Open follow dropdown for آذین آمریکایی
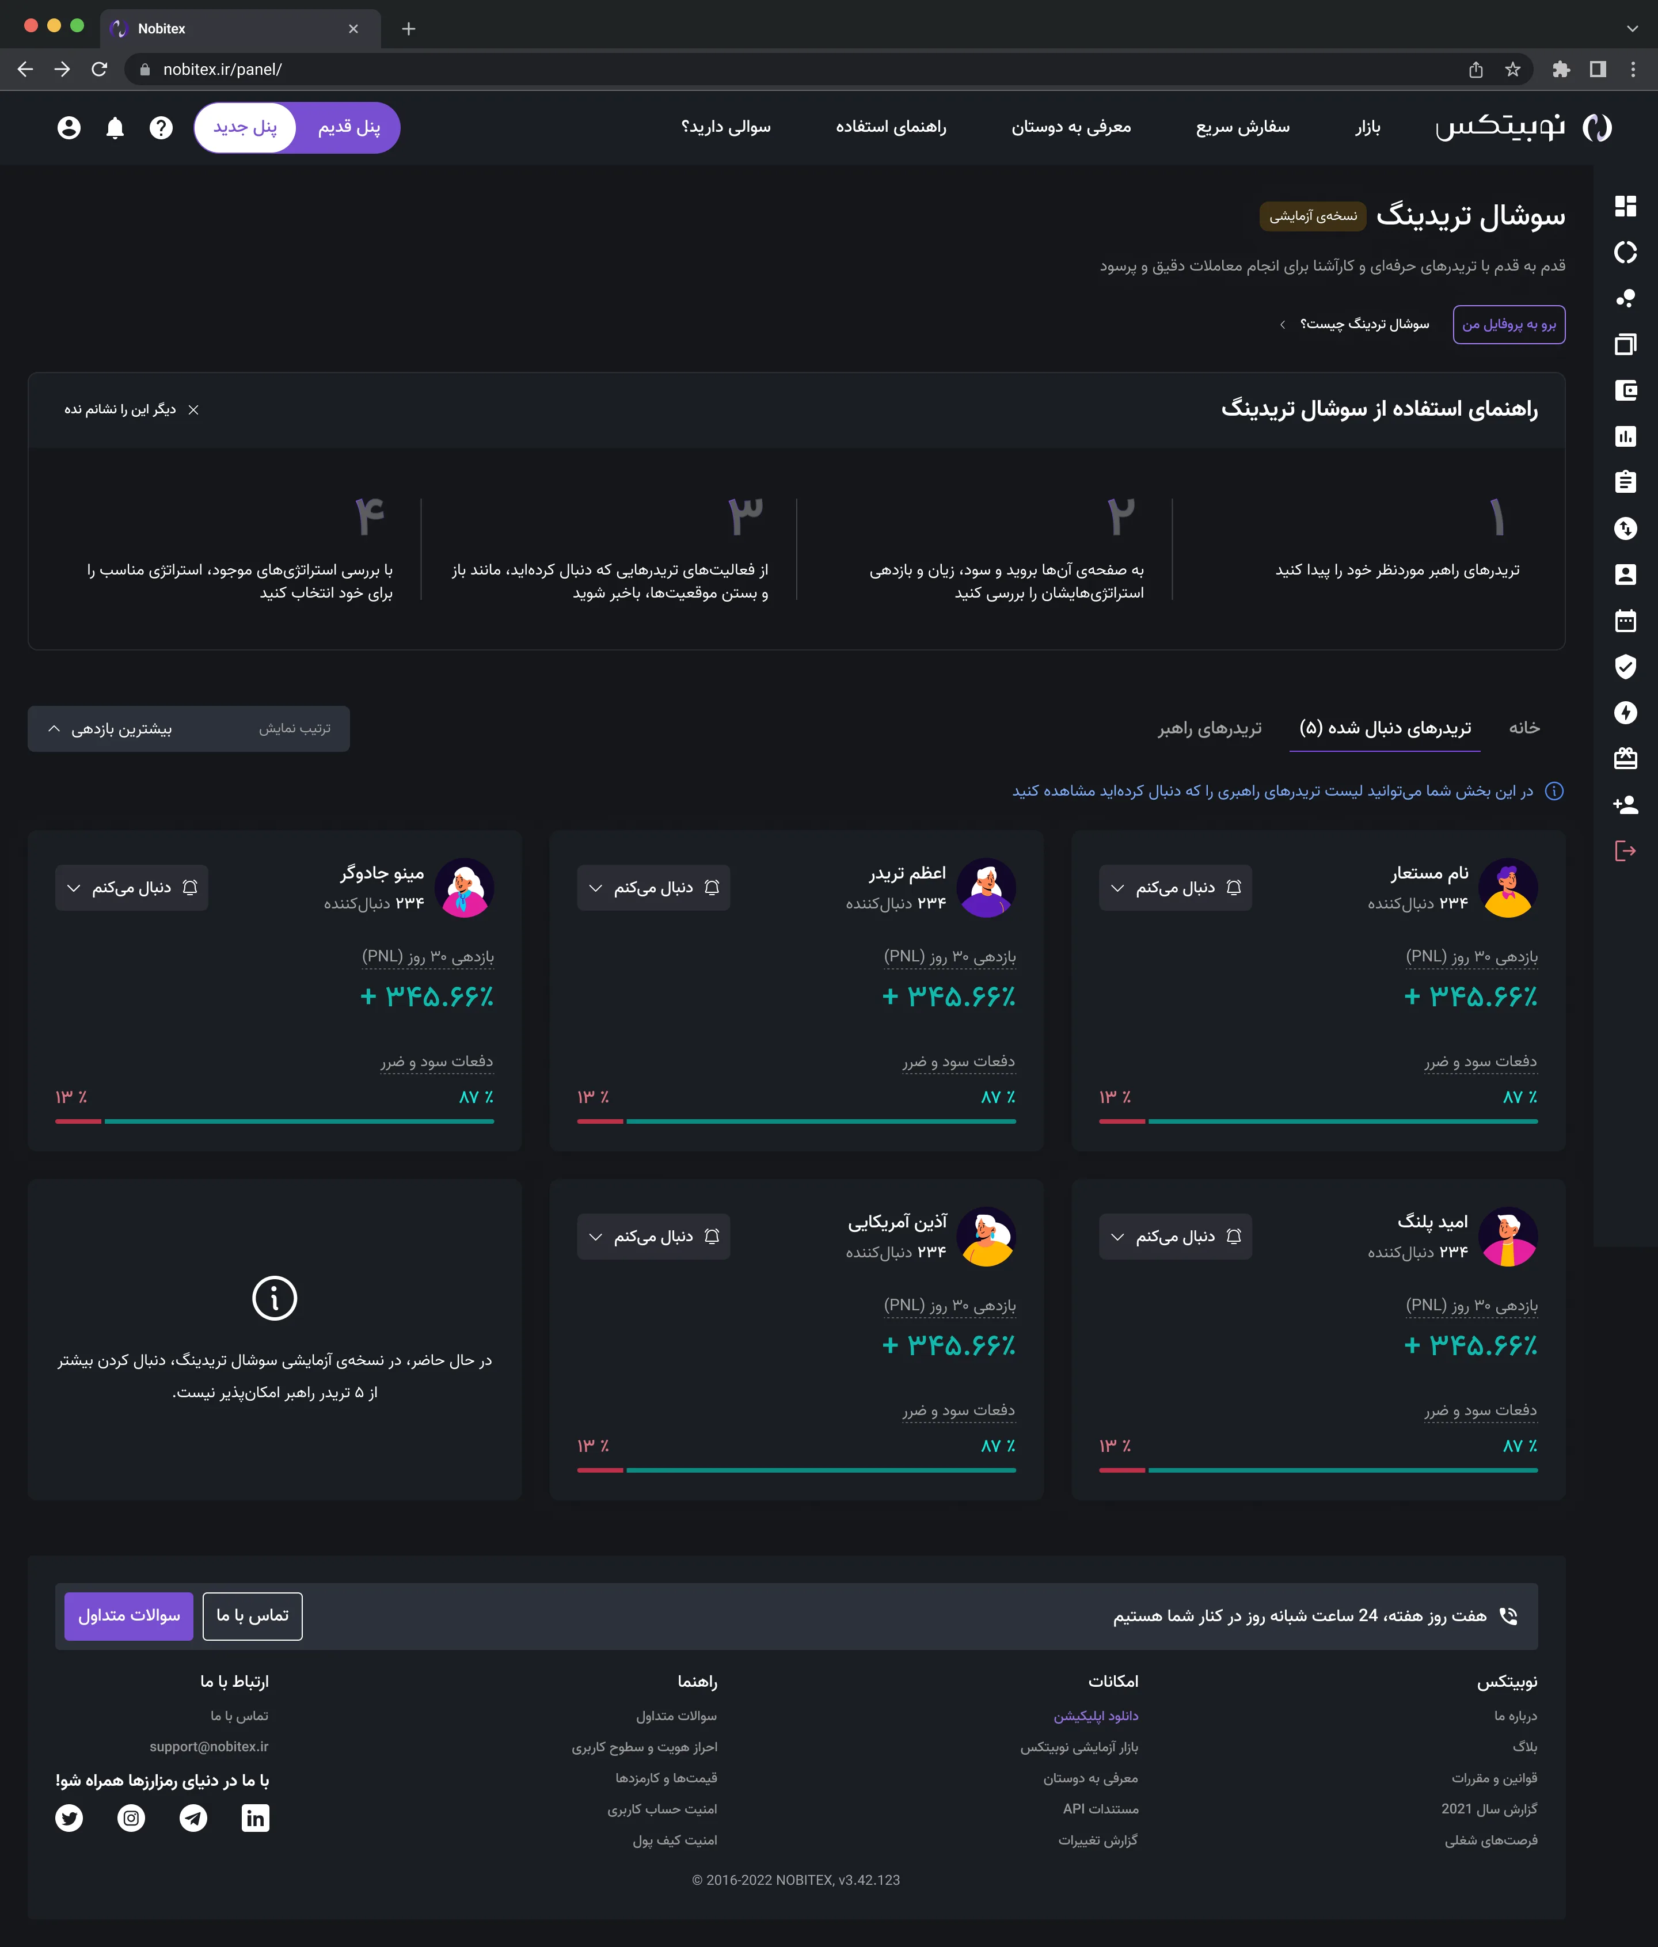Screen dimensions: 1658x1947 [x=653, y=1237]
